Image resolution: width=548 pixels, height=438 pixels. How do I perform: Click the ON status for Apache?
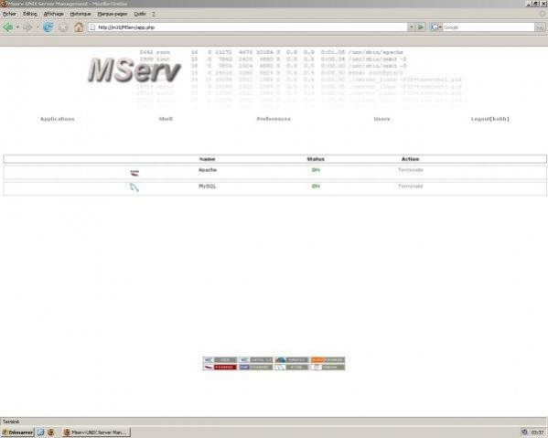316,170
